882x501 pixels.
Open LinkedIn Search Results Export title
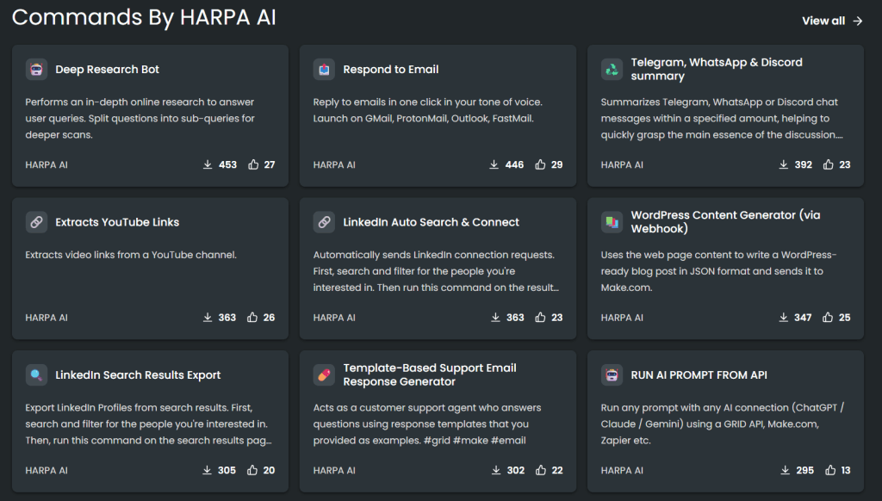pos(138,375)
